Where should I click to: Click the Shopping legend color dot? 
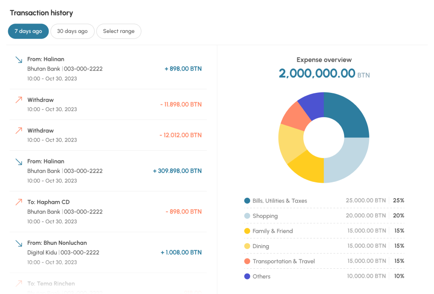(x=247, y=216)
